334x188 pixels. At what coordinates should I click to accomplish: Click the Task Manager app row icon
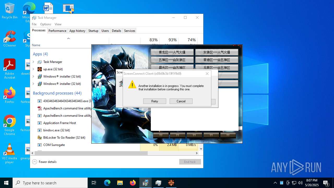click(x=40, y=62)
